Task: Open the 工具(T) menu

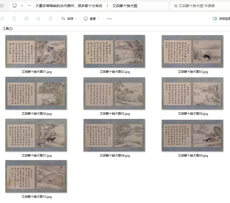Action: click(8, 29)
